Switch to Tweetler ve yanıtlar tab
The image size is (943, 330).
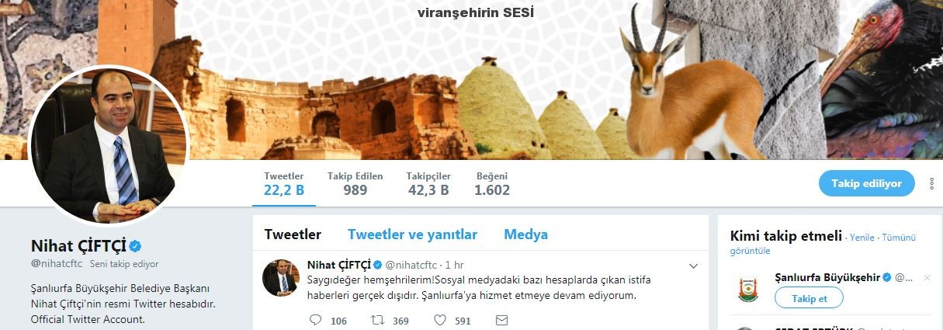412,234
